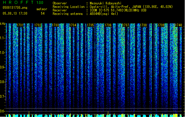Screen dimensions: 185x117
Task: Click the 0.8 frequency axis label
Action: [3, 82]
